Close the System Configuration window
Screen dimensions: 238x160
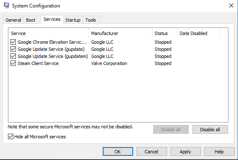(x=231, y=5)
